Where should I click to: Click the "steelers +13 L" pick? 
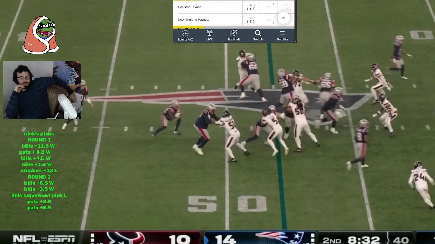point(39,170)
